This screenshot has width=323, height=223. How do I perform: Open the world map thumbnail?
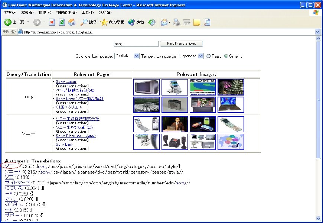(231, 142)
